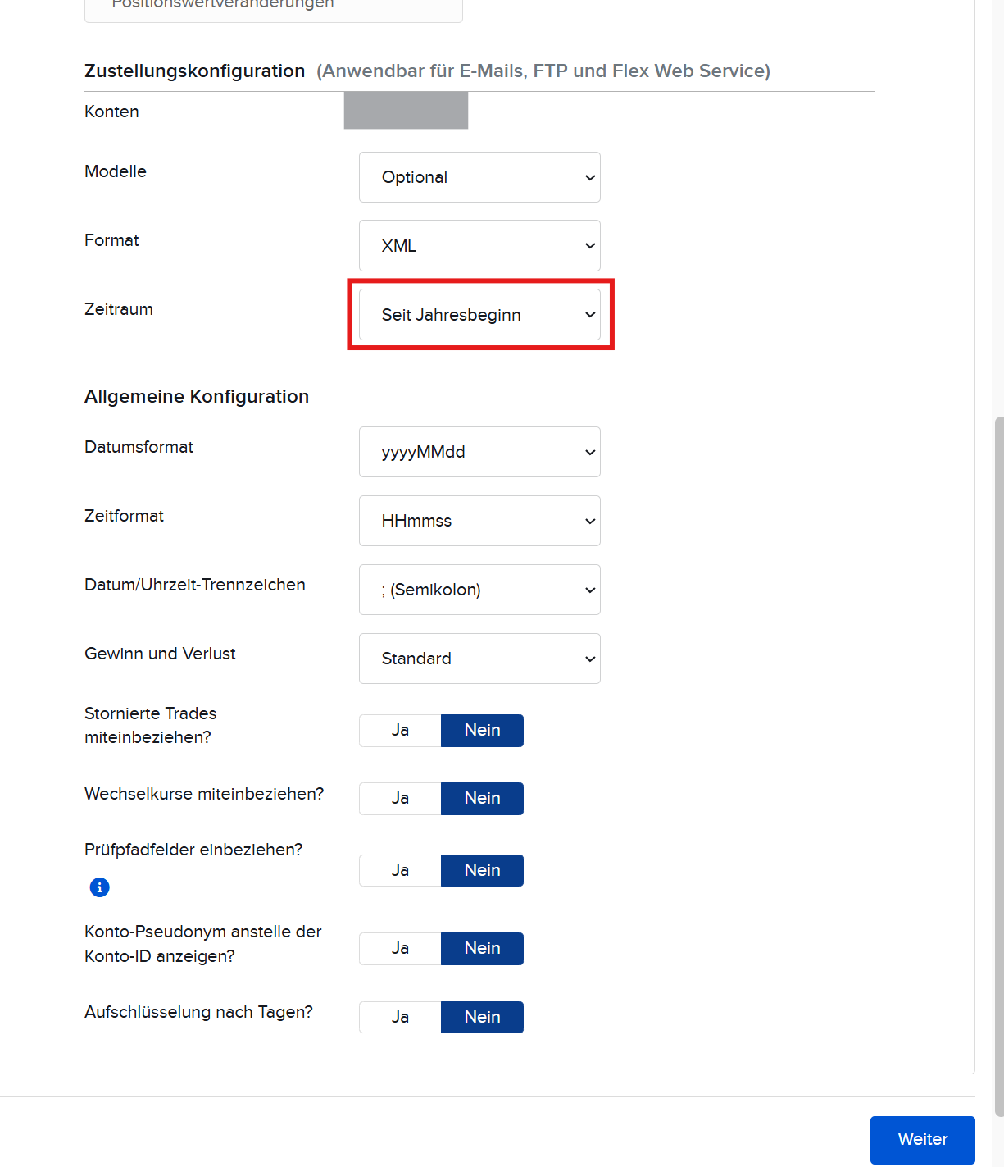Set Prüfpfadfelder einbeziehen to Nein
Screen dimensions: 1004x1167
(x=482, y=870)
